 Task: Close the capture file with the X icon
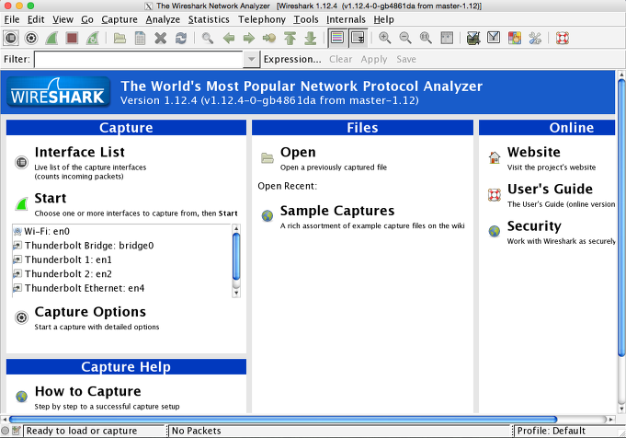tap(161, 39)
